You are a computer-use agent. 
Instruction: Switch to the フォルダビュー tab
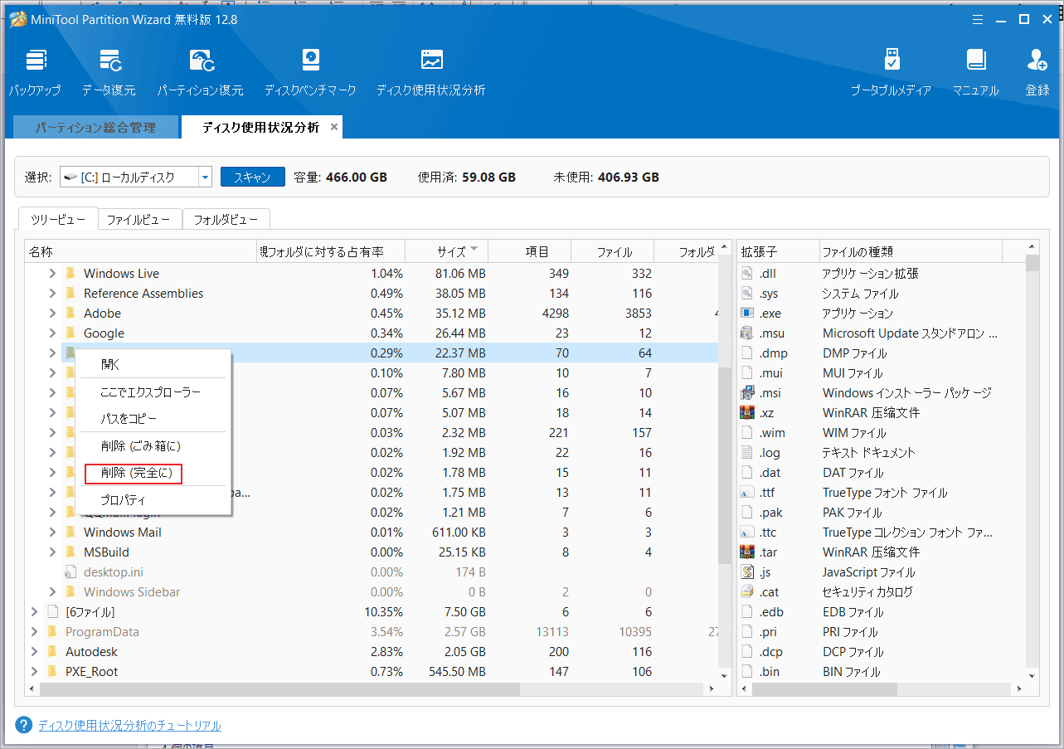[x=226, y=220]
